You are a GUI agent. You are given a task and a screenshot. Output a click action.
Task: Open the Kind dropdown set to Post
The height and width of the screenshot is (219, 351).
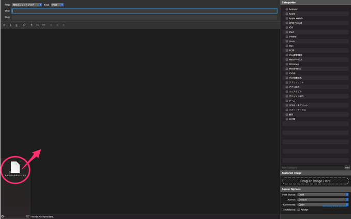(57, 5)
